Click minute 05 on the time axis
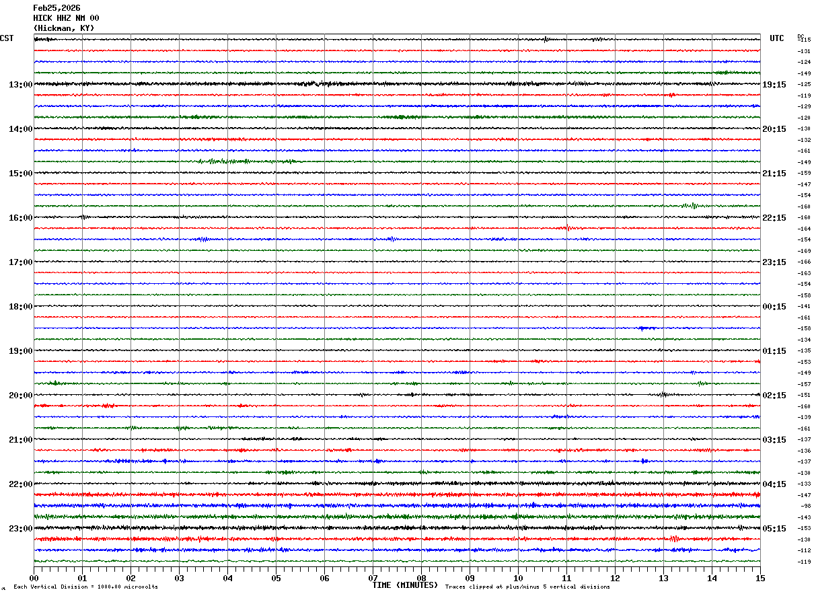814x596 pixels. (276, 578)
